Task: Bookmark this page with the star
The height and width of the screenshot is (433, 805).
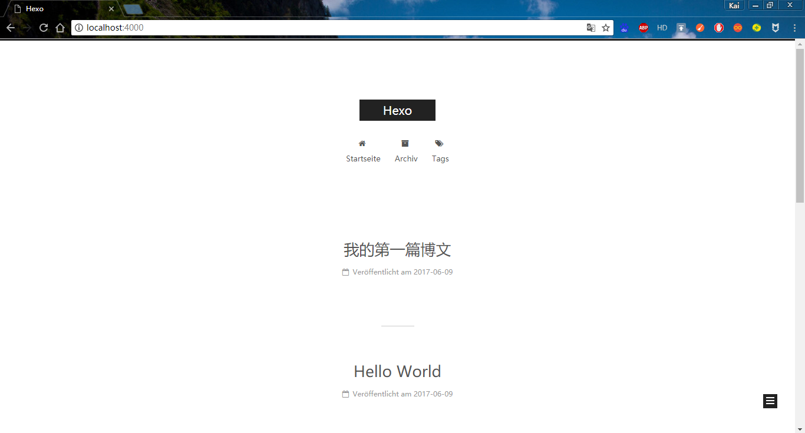Action: tap(606, 28)
